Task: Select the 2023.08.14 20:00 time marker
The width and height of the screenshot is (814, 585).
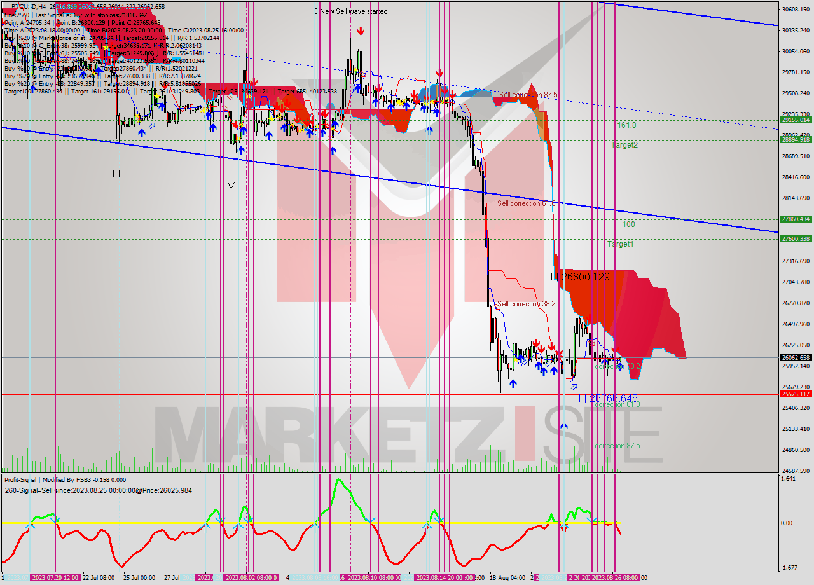Action: click(x=441, y=578)
